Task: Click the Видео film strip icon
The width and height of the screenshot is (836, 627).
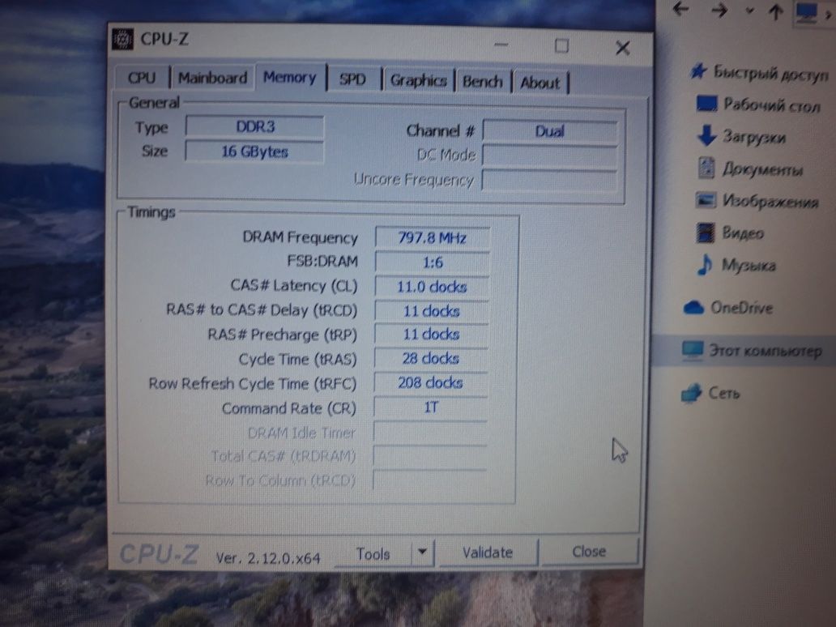Action: (x=706, y=232)
